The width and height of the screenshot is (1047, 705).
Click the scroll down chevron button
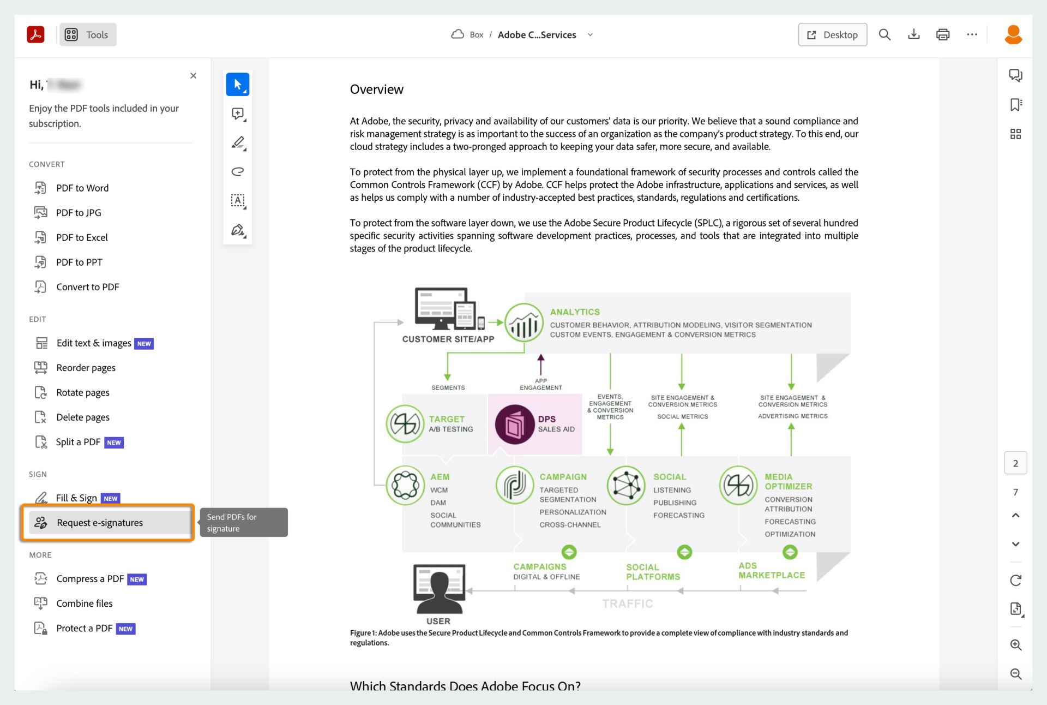[x=1015, y=545]
